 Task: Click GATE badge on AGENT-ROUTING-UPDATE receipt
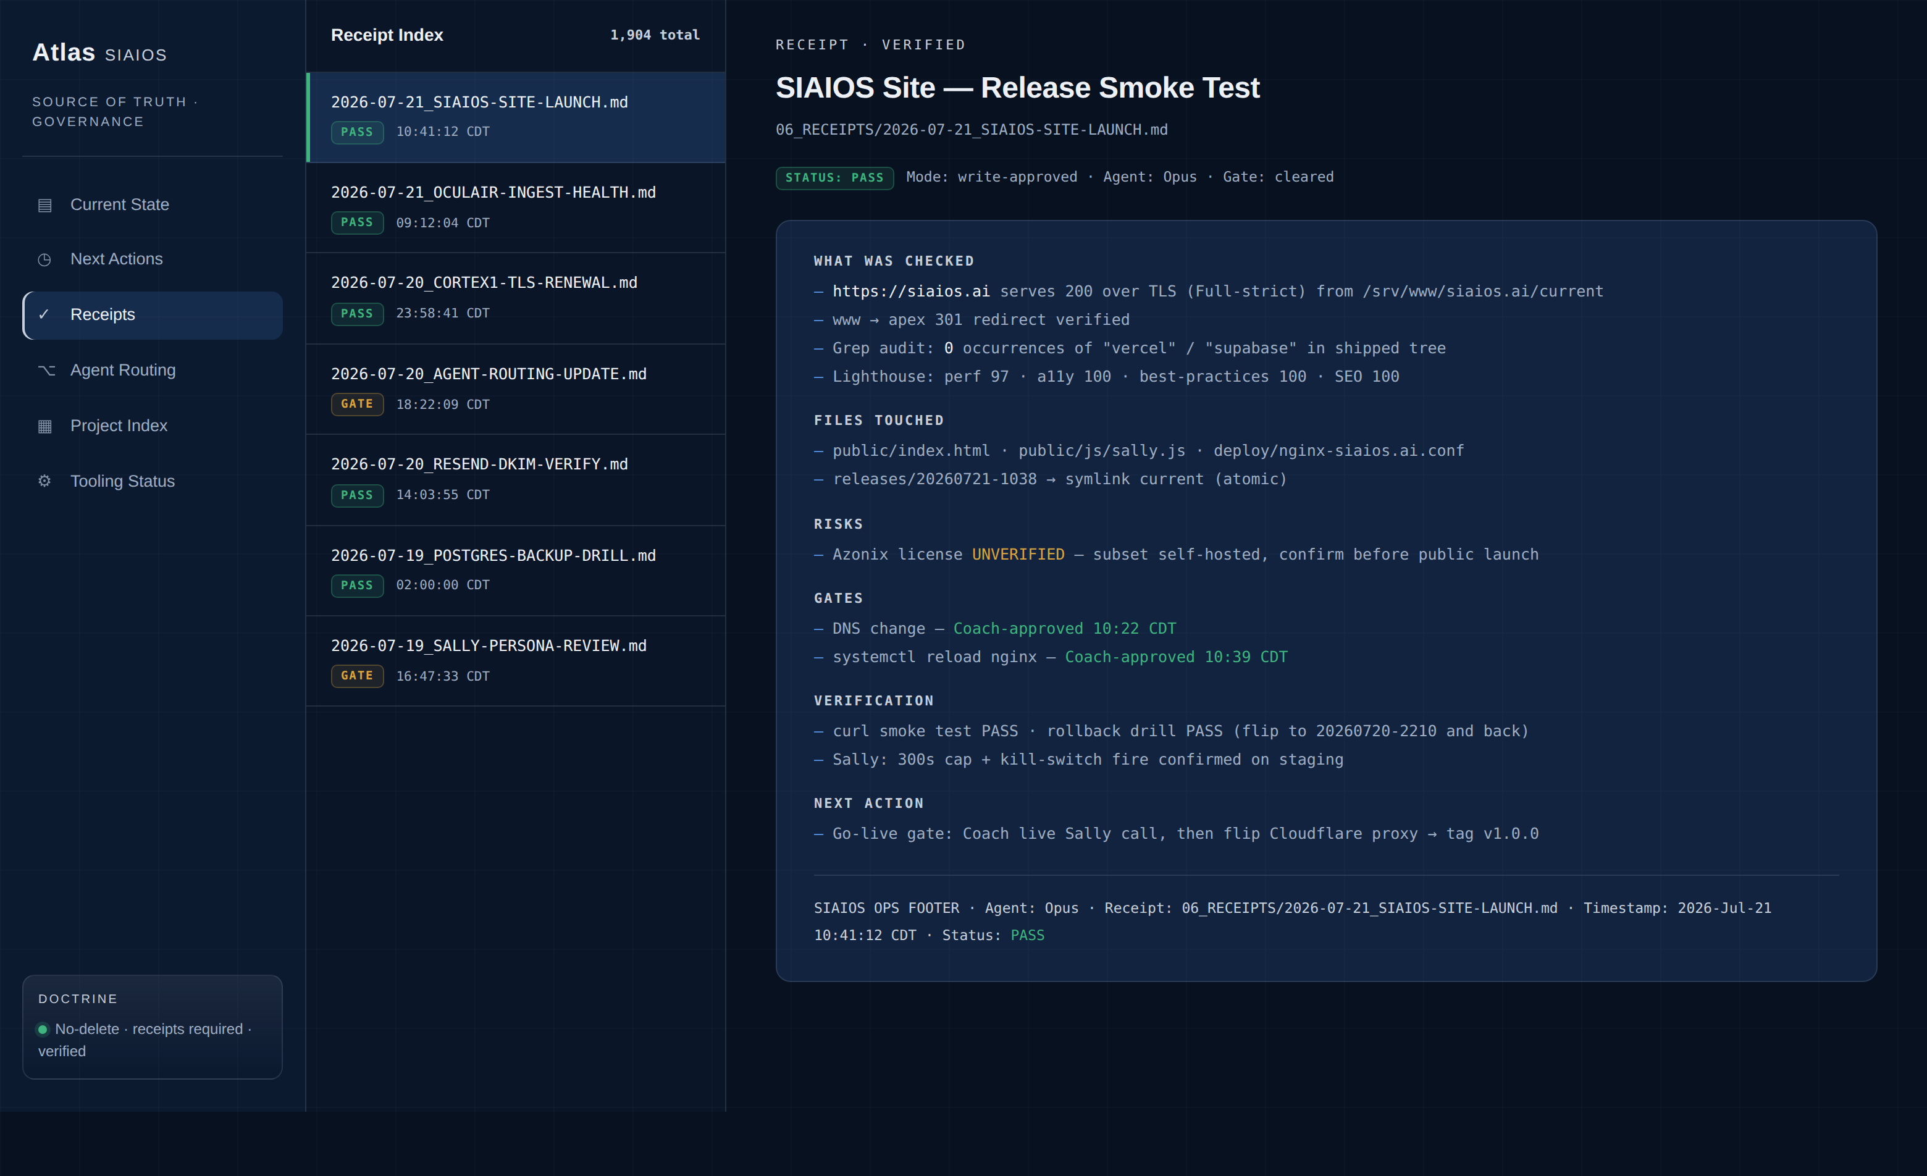pyautogui.click(x=356, y=404)
